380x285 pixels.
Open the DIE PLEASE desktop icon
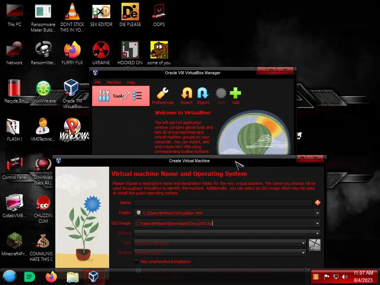point(130,15)
